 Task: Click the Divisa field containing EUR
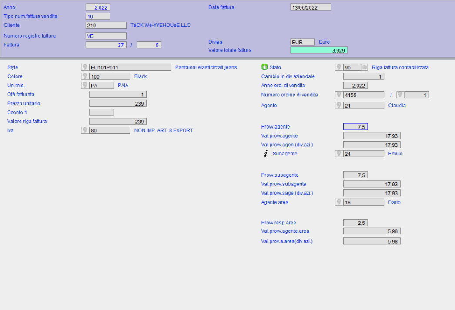coord(302,42)
